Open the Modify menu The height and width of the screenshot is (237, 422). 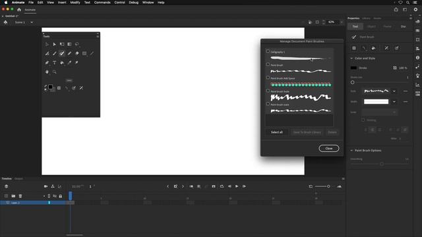tap(75, 3)
